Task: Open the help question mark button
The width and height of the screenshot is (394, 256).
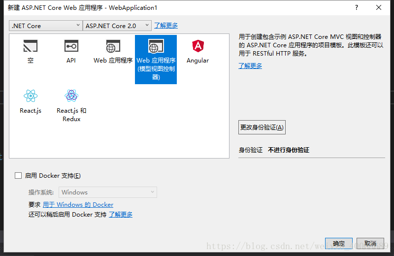Action: [x=356, y=7]
